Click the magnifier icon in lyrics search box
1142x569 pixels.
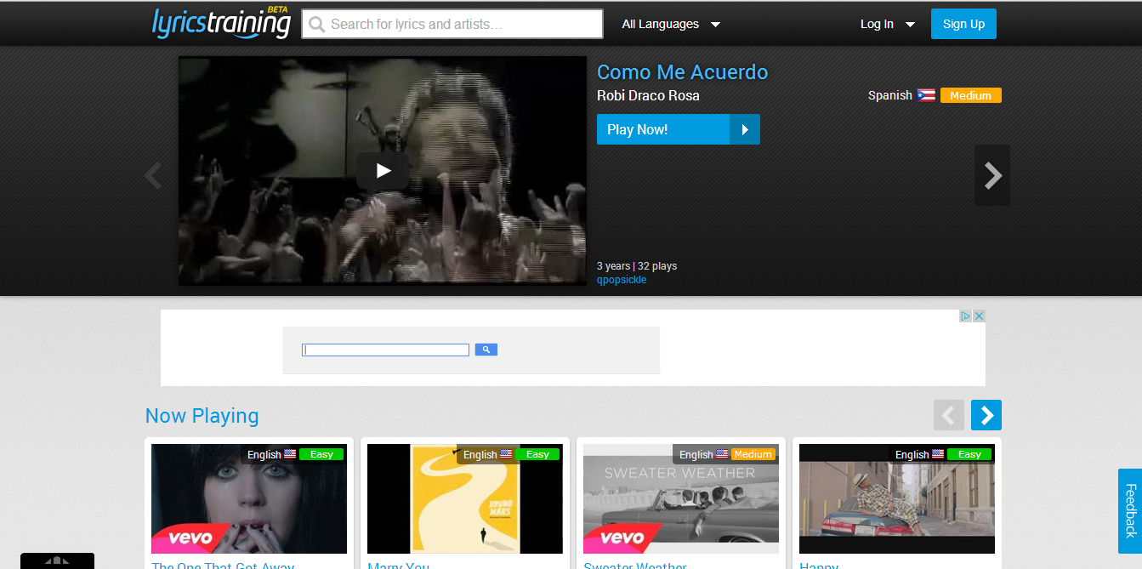(317, 24)
